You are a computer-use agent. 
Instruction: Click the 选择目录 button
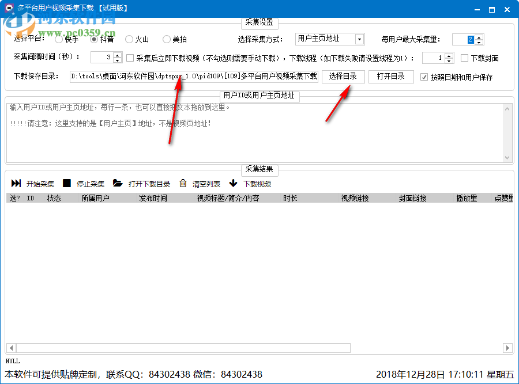coord(343,76)
